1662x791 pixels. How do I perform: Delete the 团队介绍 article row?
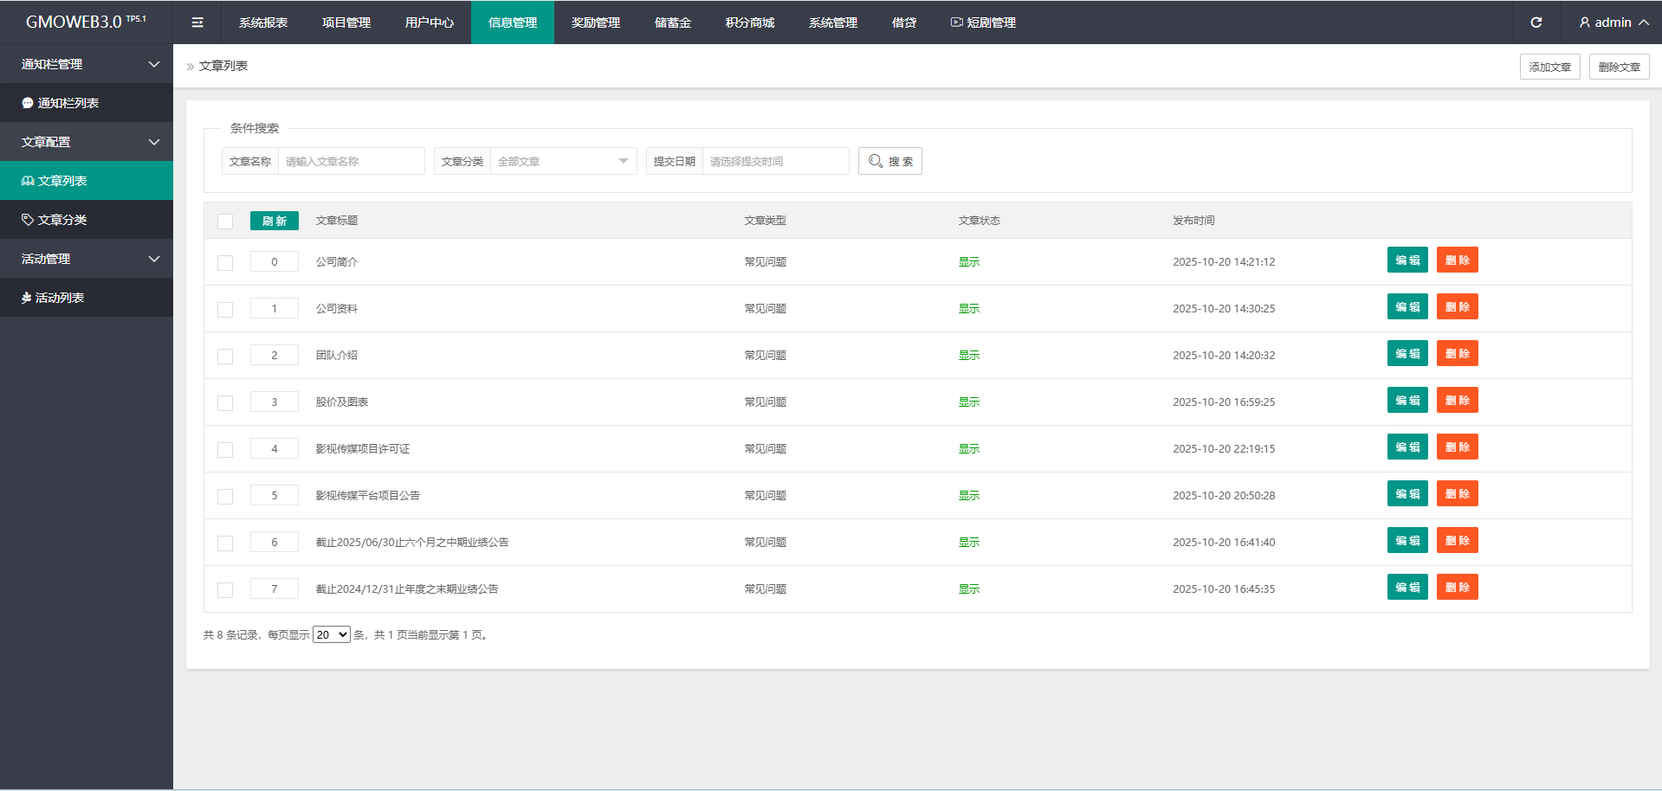pos(1457,354)
